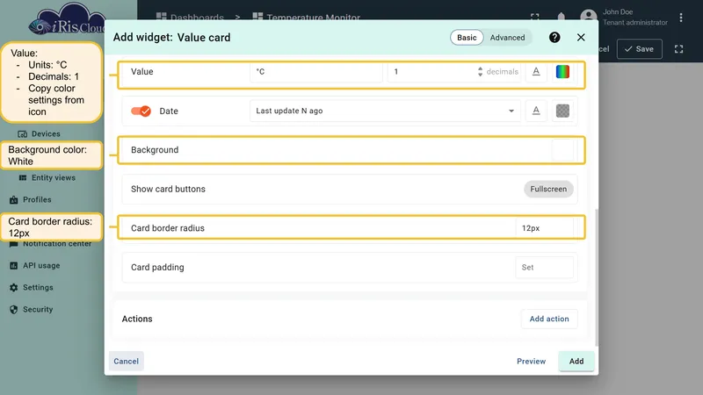Click the Preview button

[532, 361]
